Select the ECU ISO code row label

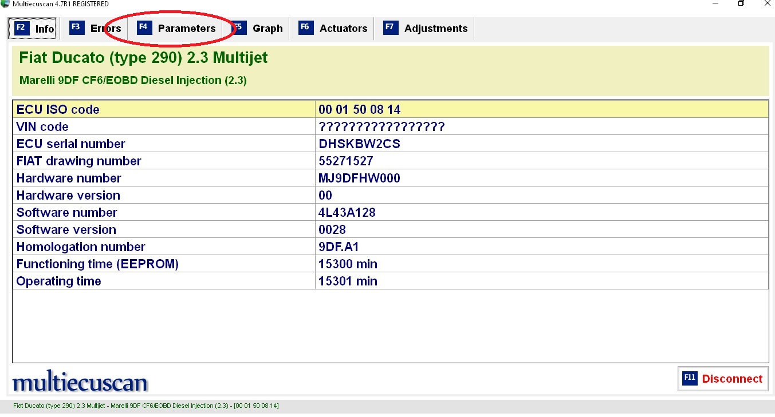58,109
